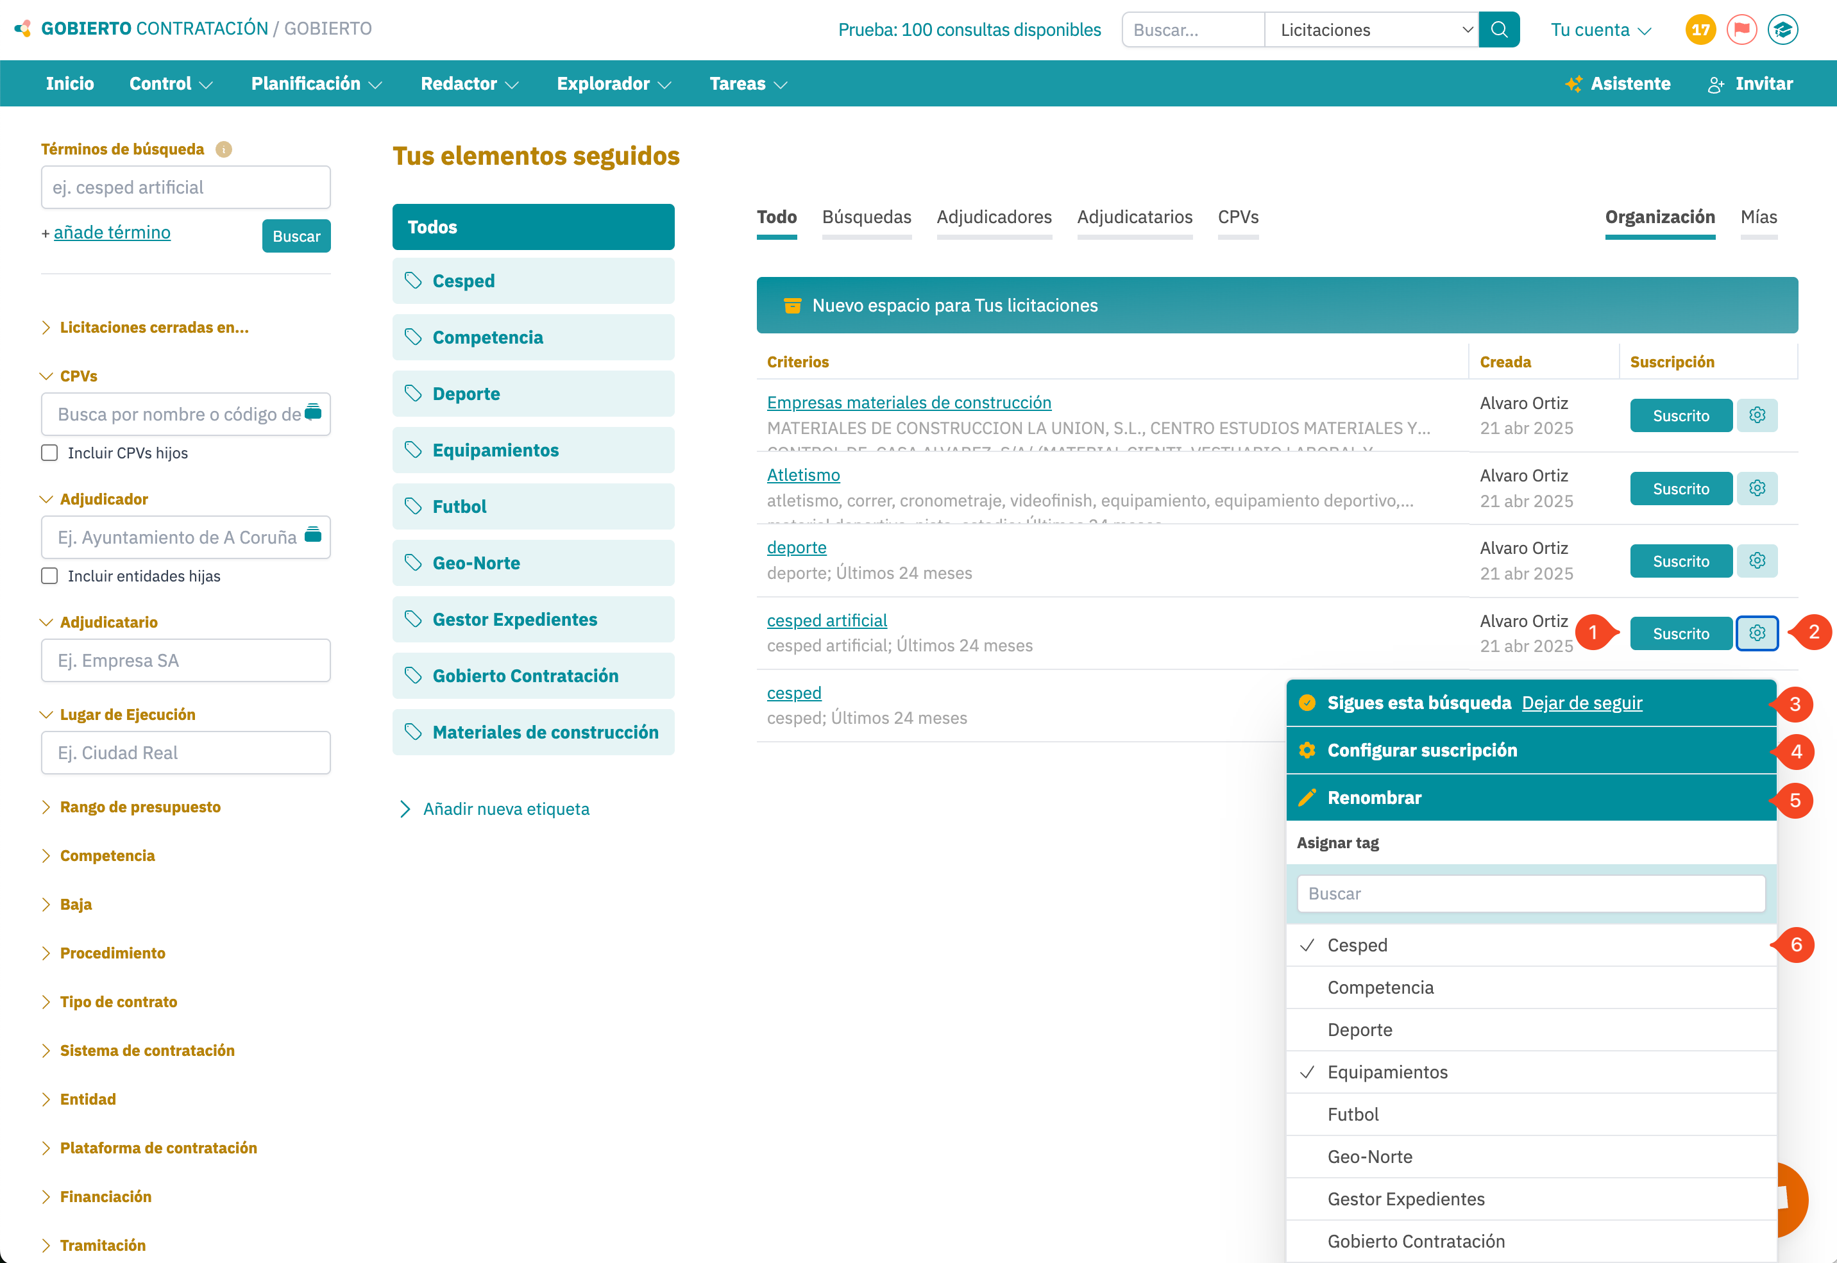Click the Dejar de seguir link

point(1581,703)
